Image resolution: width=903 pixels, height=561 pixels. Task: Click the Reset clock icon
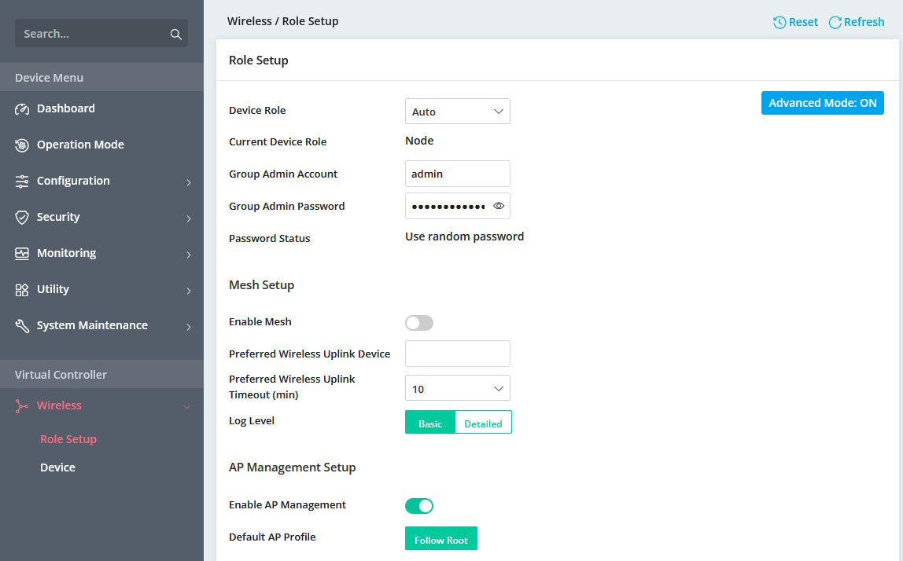pos(780,23)
